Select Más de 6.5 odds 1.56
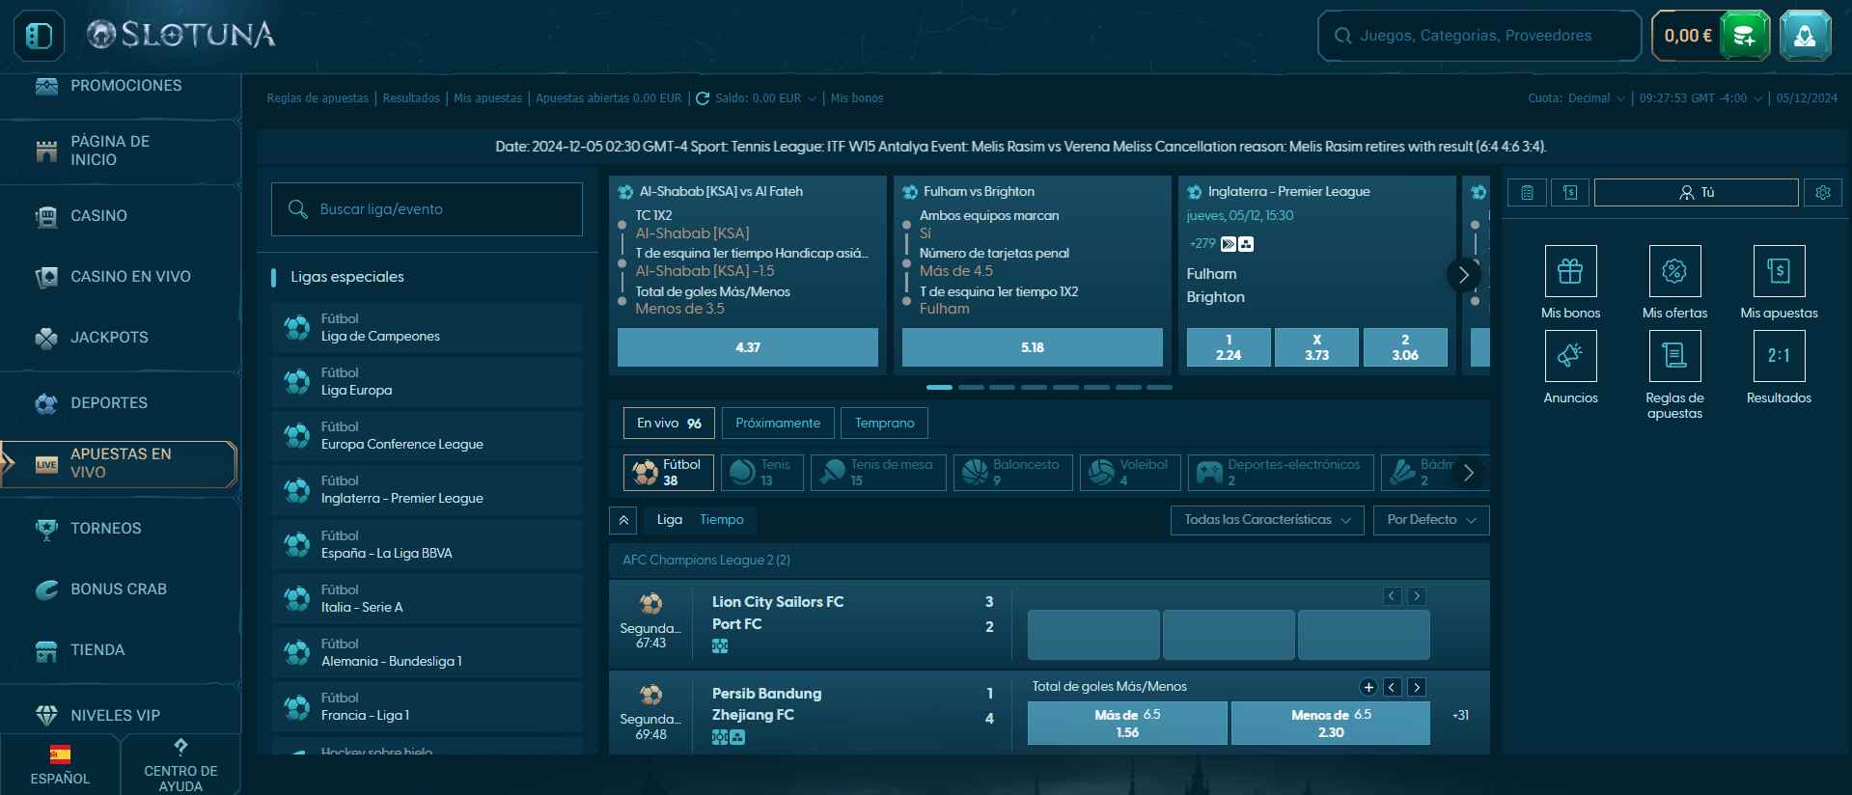Screen dimensions: 1852x795 pos(1127,724)
